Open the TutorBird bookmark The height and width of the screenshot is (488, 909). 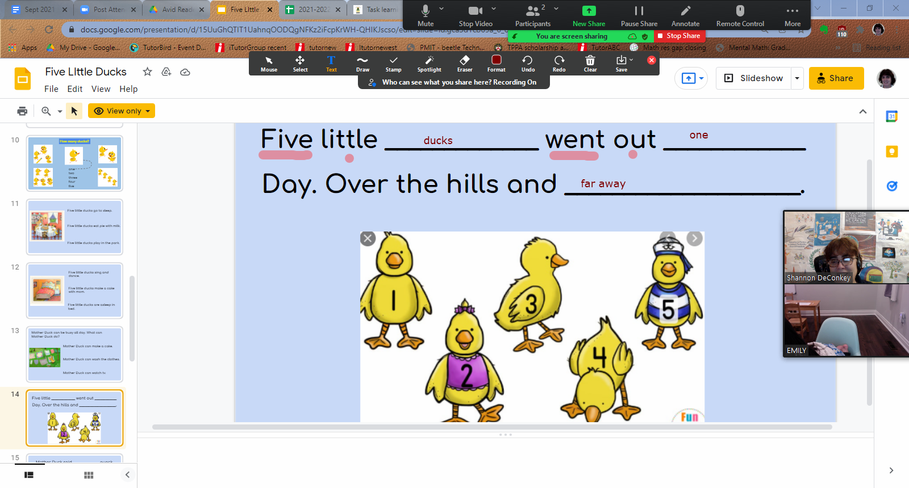coord(168,48)
